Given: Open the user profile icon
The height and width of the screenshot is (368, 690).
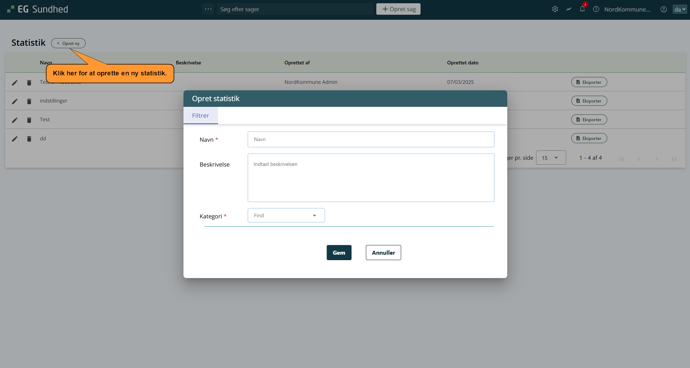Looking at the screenshot, I should pyautogui.click(x=664, y=9).
